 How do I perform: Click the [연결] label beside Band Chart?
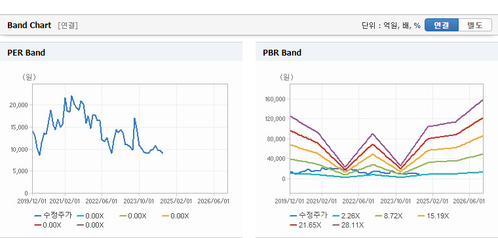click(67, 25)
